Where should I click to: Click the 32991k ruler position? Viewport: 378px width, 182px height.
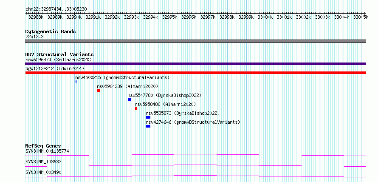(93, 17)
